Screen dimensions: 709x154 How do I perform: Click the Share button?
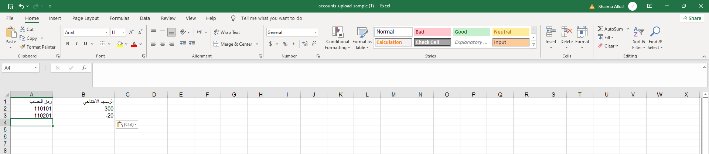(692, 18)
